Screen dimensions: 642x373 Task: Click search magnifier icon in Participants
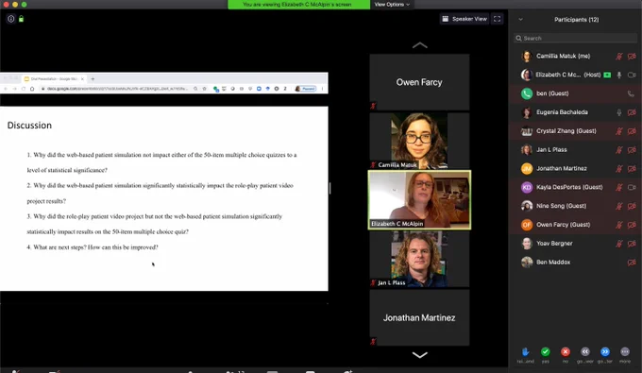click(518, 38)
